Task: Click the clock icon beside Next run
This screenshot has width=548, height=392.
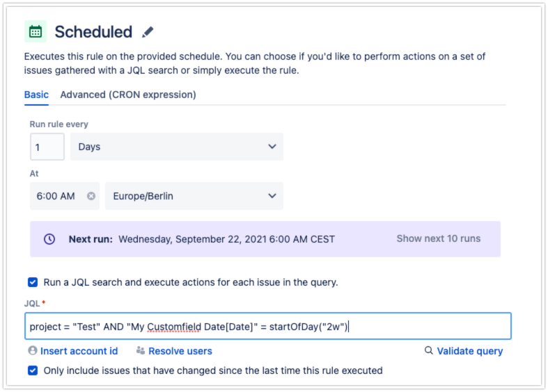Action: (49, 239)
